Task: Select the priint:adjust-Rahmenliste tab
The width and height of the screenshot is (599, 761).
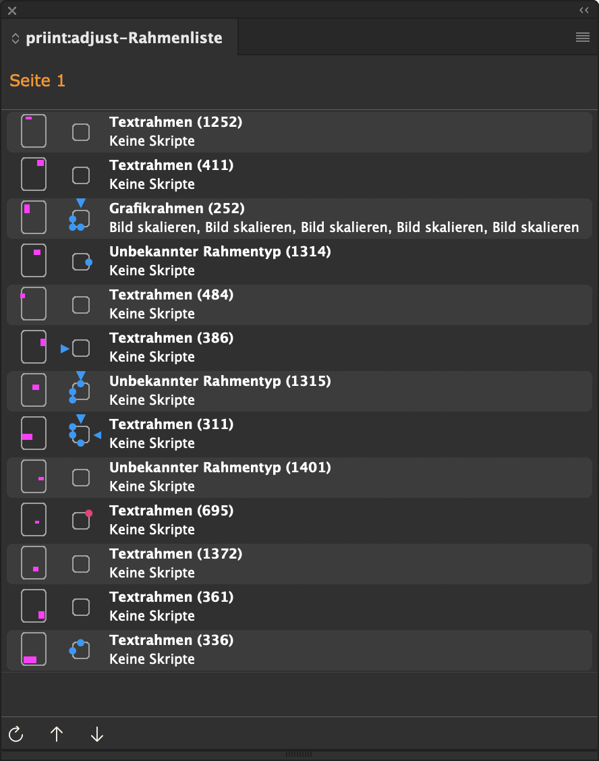Action: tap(124, 38)
